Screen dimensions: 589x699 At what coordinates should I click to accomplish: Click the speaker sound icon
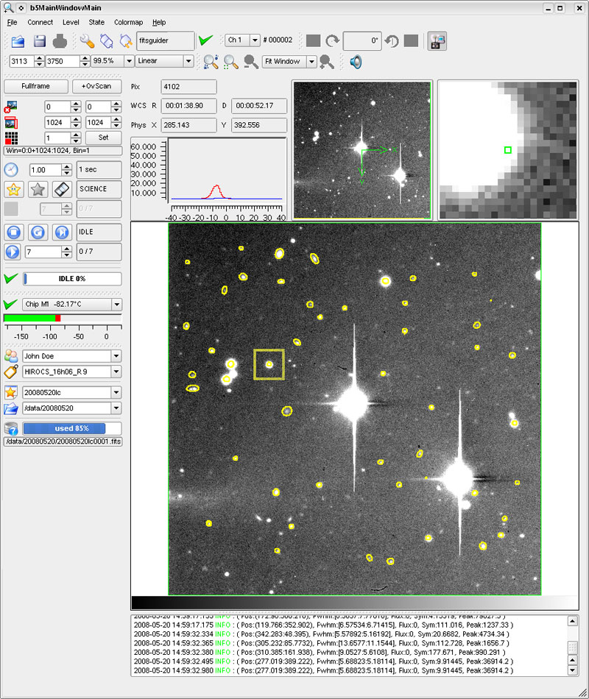(x=356, y=62)
